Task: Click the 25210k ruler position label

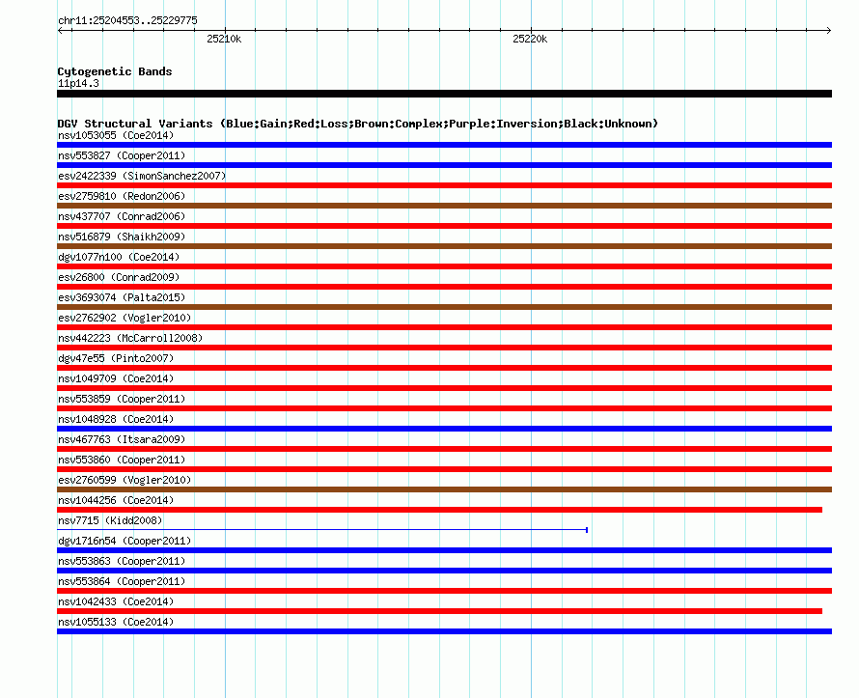Action: click(x=224, y=39)
